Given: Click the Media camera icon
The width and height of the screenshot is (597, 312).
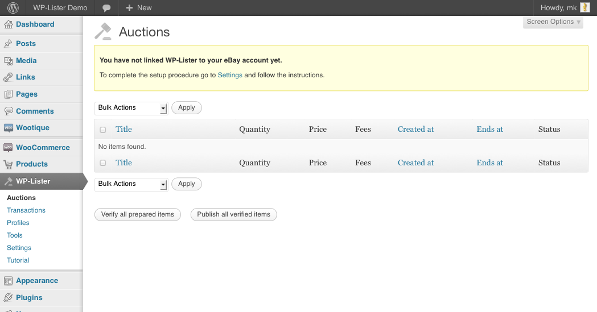Looking at the screenshot, I should point(9,61).
